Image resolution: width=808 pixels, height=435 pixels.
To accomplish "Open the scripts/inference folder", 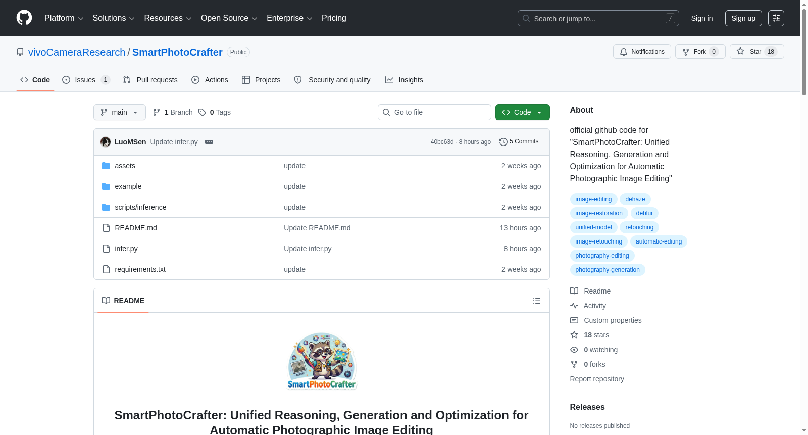I will click(140, 207).
